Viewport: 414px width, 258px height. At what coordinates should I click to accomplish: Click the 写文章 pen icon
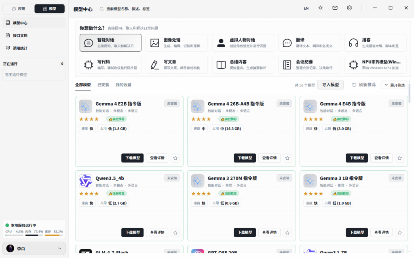click(x=155, y=65)
